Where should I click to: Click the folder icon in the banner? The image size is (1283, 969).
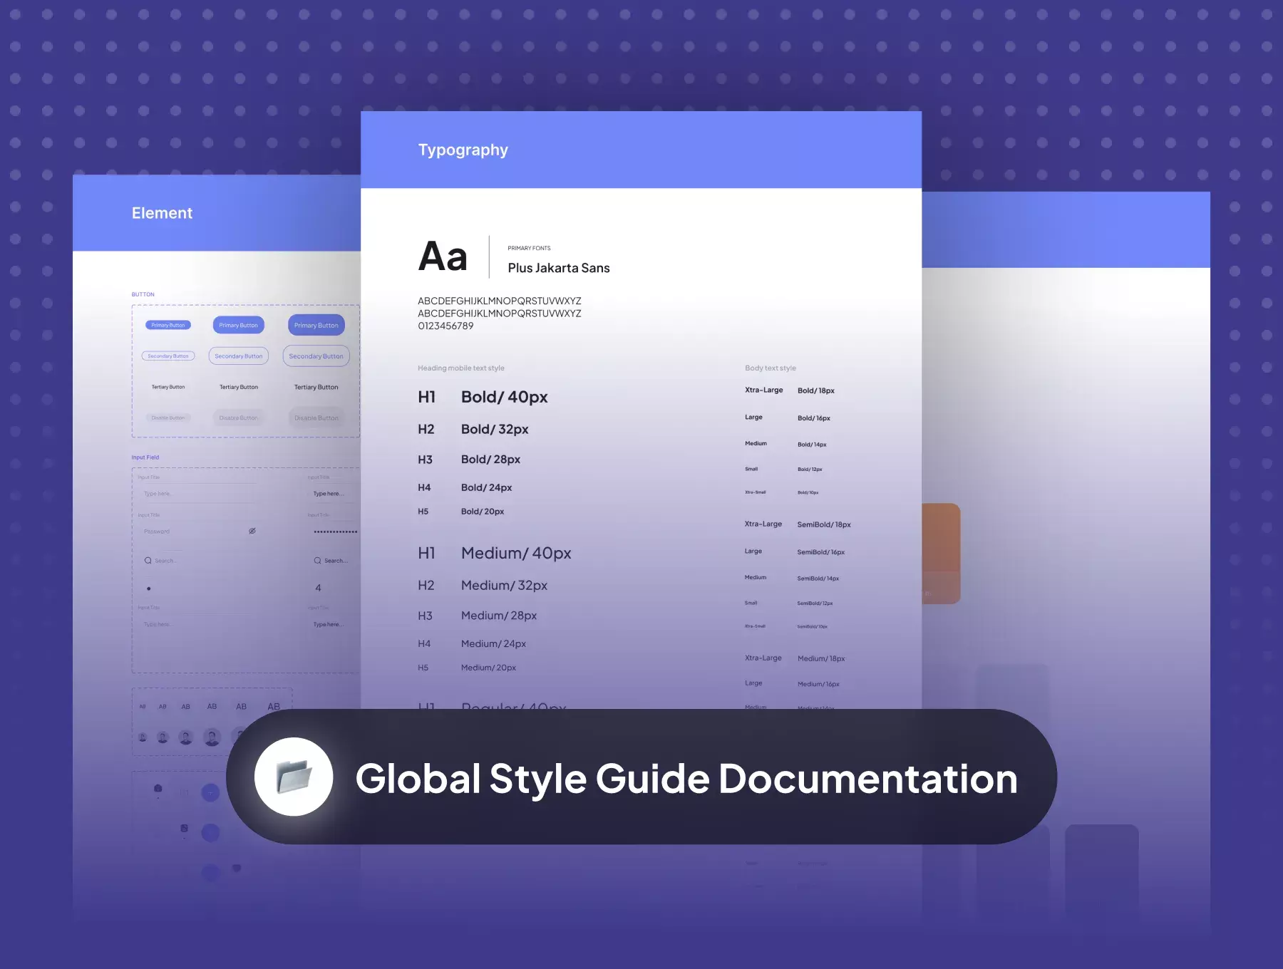(294, 777)
